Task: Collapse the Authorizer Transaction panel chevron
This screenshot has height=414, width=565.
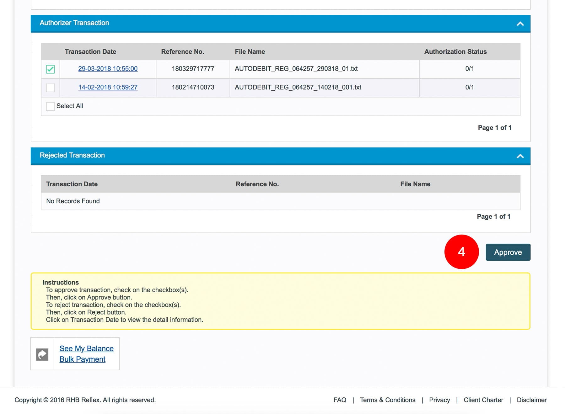Action: [x=520, y=24]
